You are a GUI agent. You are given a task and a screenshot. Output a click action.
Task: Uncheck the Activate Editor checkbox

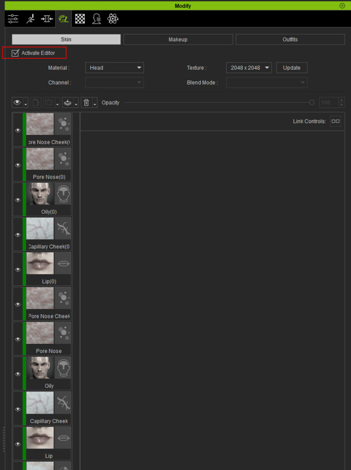pos(16,53)
